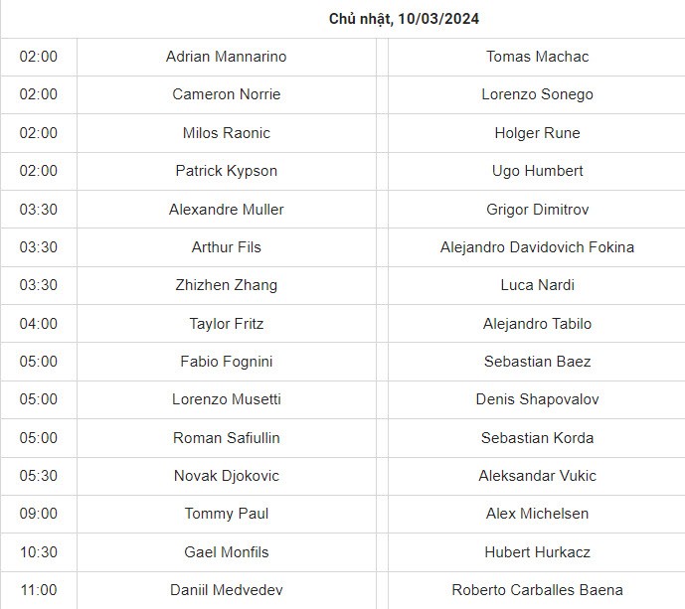The height and width of the screenshot is (609, 685).
Task: Click on Daniil Medvedev's name
Action: 226,590
